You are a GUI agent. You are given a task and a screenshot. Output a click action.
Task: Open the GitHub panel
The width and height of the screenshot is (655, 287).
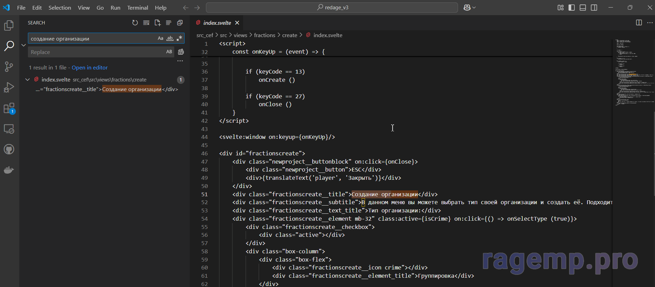pos(9,150)
